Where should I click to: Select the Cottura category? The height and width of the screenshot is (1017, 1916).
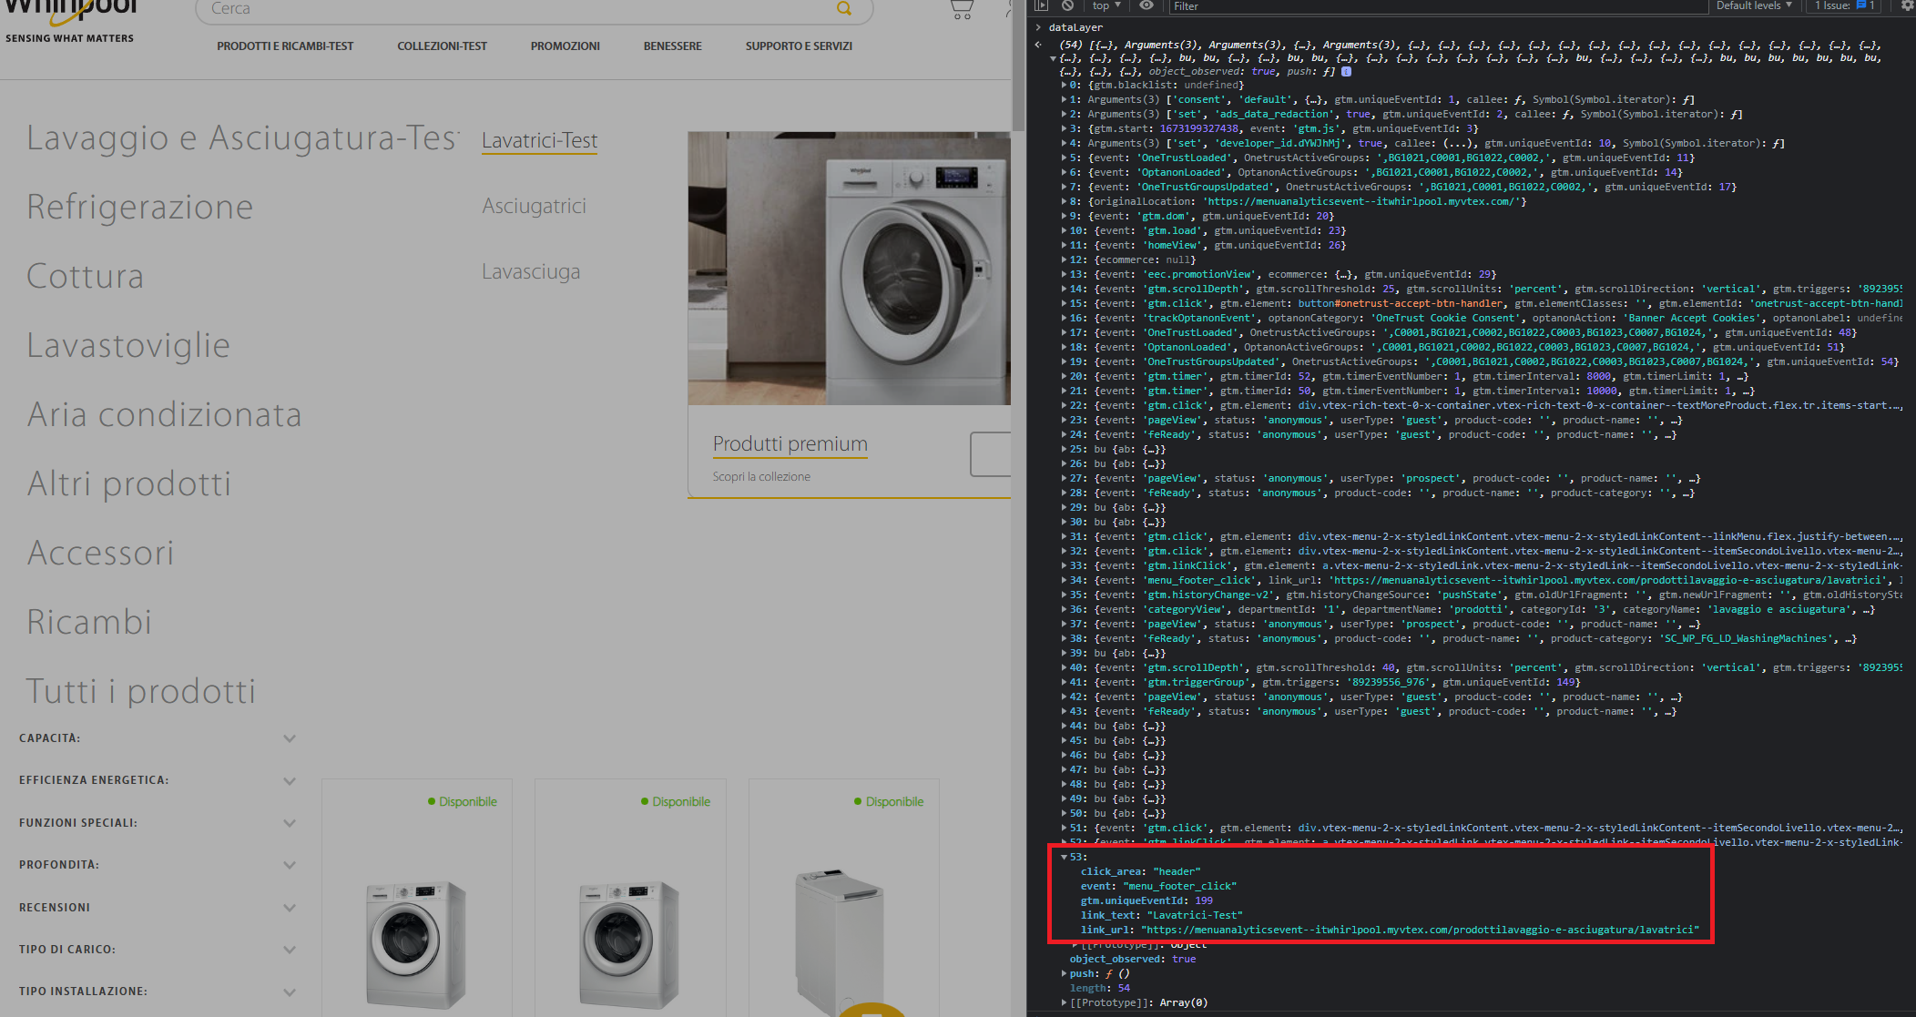(86, 276)
